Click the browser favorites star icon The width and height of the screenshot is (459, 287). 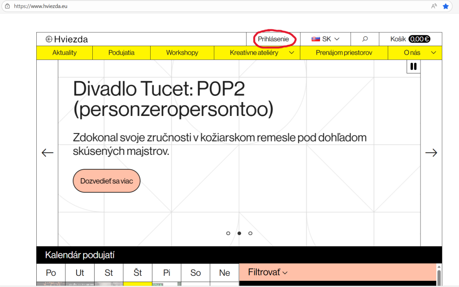click(446, 6)
